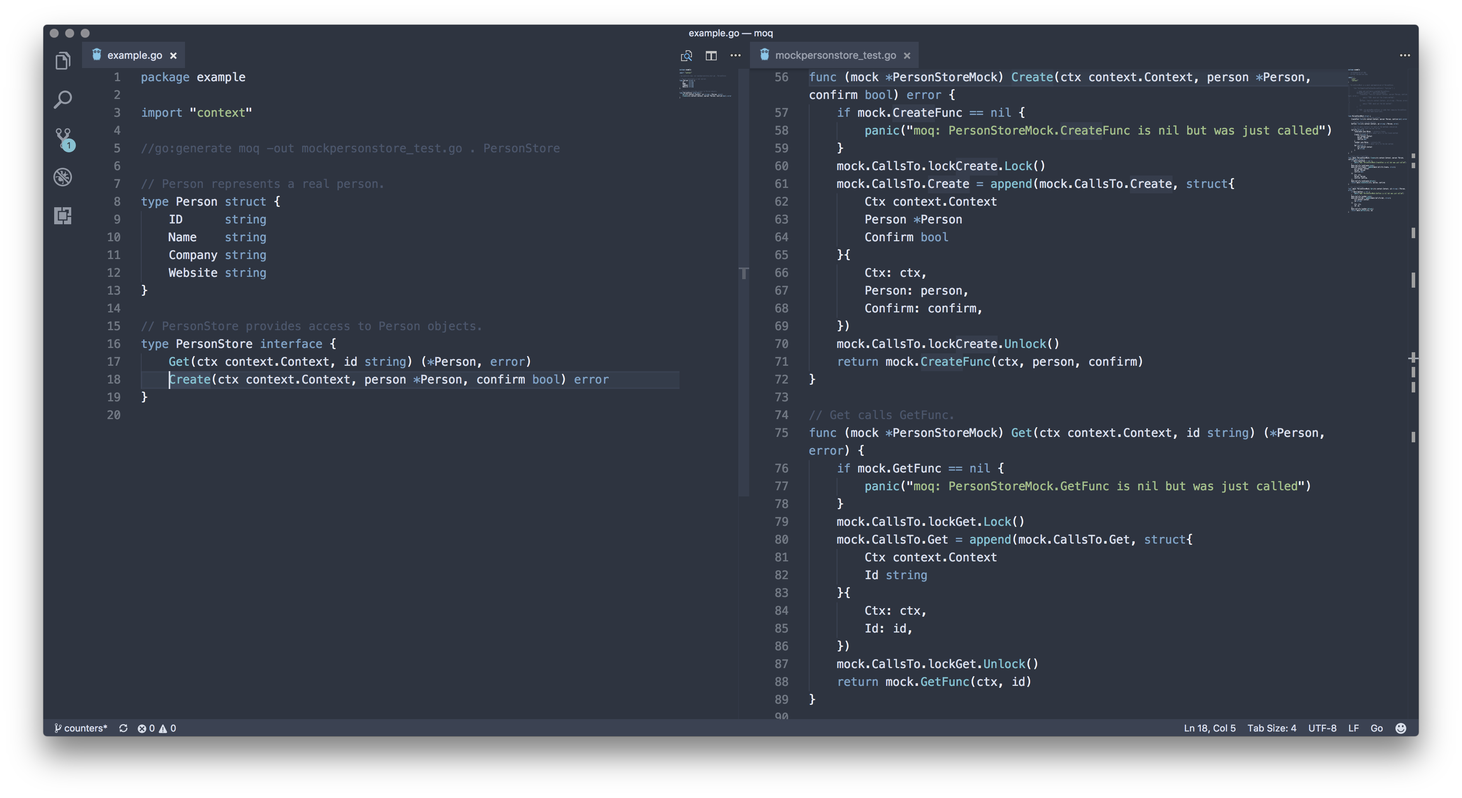The width and height of the screenshot is (1462, 798).
Task: Open left editor's more actions ellipsis
Action: coord(736,56)
